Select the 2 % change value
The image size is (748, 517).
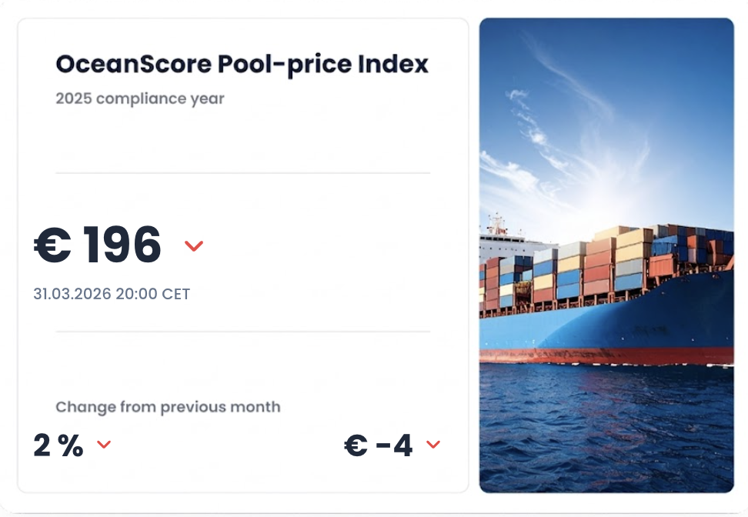click(58, 445)
